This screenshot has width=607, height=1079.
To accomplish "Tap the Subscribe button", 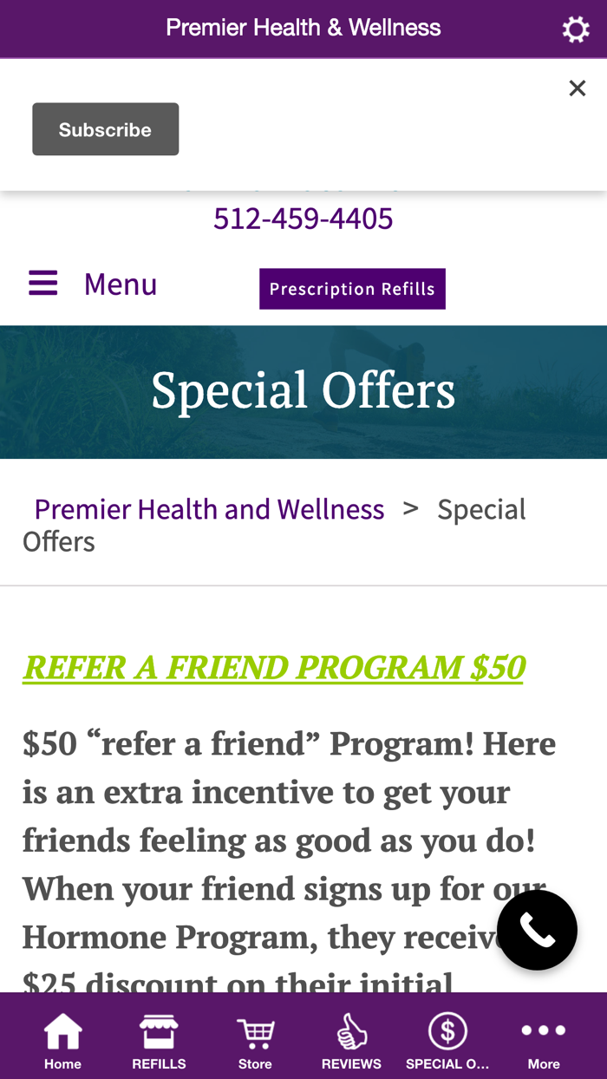I will click(105, 128).
